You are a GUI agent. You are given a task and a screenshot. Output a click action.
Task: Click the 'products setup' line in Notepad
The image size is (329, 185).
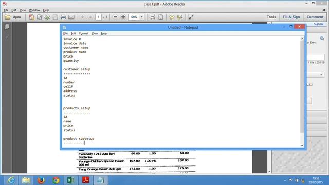click(77, 108)
